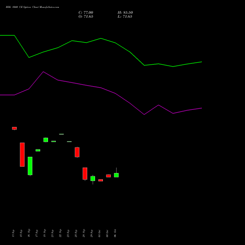Screen dimensions: 245x245
Task: Click the CE Options Chart title text
Action: (x=32, y=7)
